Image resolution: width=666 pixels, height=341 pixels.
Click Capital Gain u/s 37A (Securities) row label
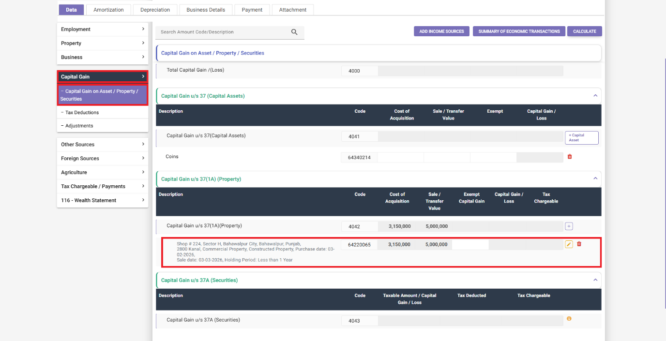point(203,320)
